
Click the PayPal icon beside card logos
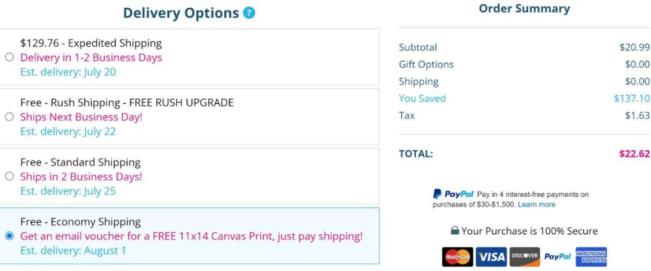click(558, 256)
